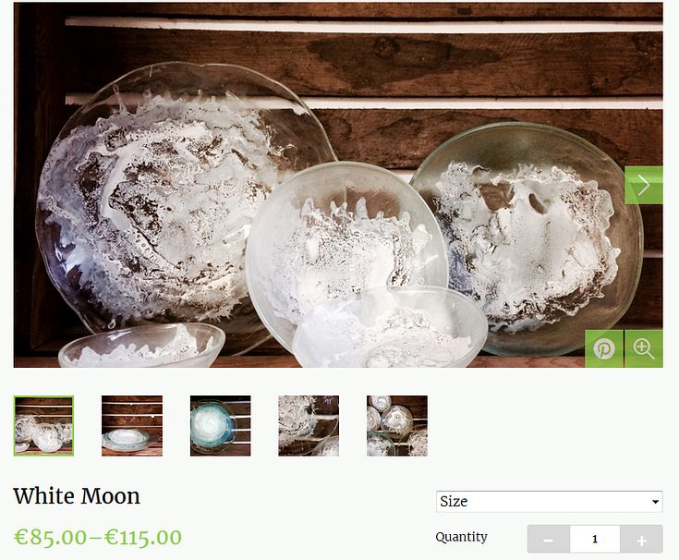Open the Size dropdown
This screenshot has width=679, height=560.
[x=550, y=502]
